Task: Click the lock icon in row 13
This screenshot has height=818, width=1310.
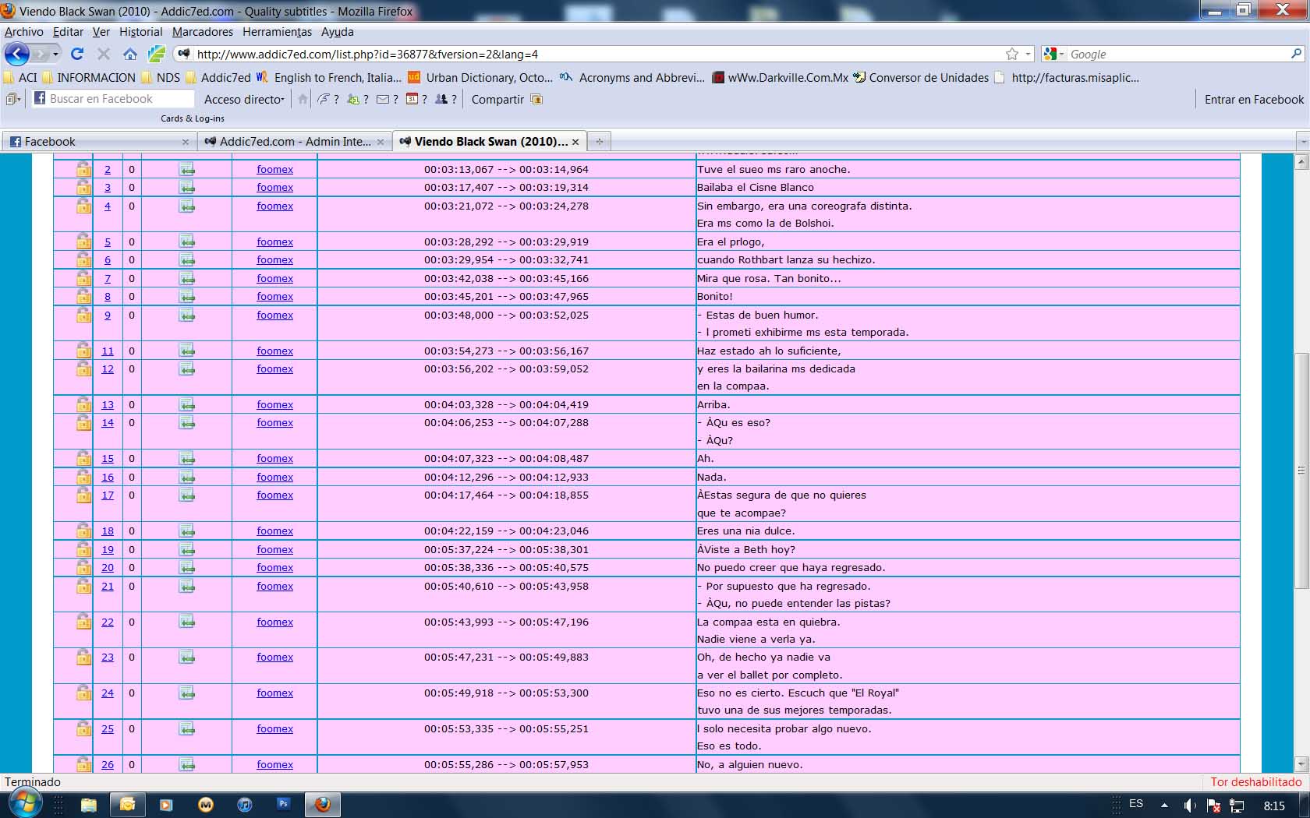Action: [x=83, y=404]
